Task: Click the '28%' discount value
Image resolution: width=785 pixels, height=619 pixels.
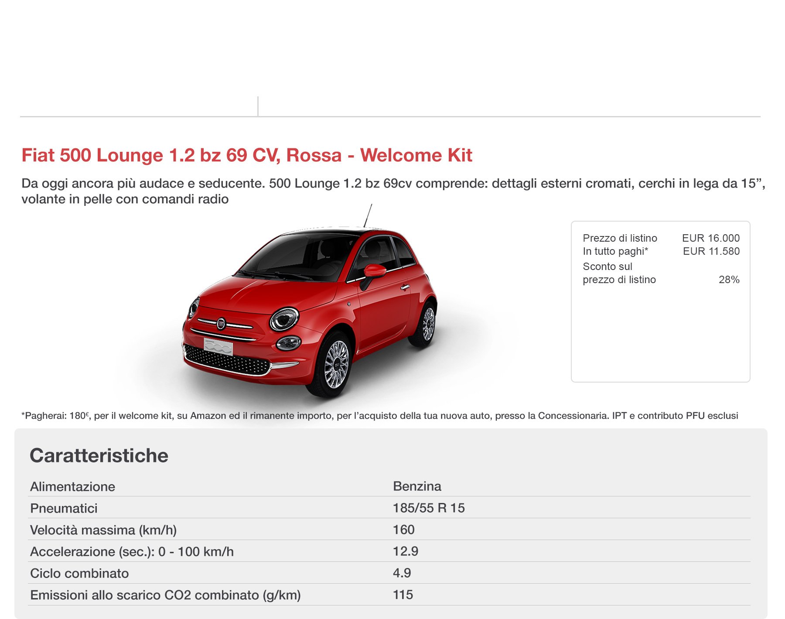Action: pyautogui.click(x=729, y=280)
